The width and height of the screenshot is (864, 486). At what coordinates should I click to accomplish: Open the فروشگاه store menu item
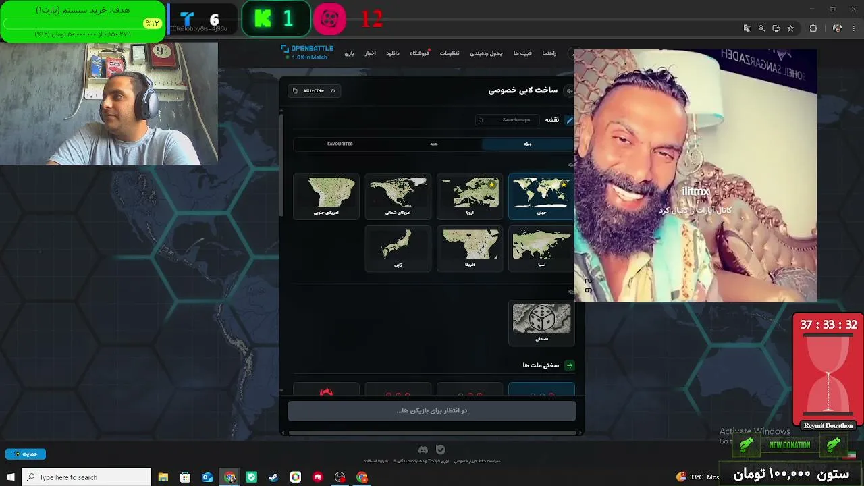coord(420,53)
